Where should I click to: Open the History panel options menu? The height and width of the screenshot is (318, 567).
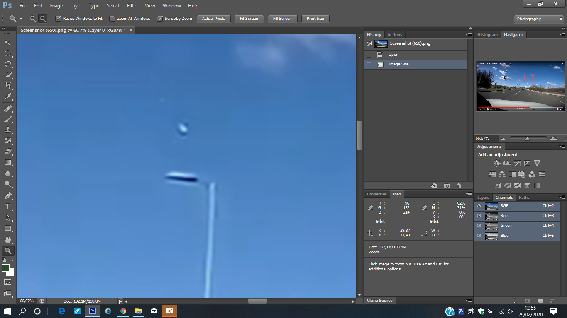[469, 35]
